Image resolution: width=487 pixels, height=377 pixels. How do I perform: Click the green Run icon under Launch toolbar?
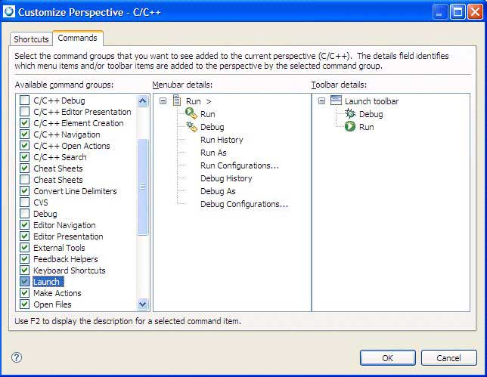pos(349,127)
